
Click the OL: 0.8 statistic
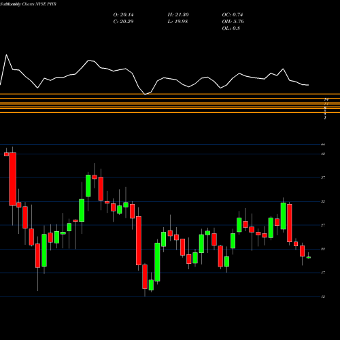coord(231,29)
